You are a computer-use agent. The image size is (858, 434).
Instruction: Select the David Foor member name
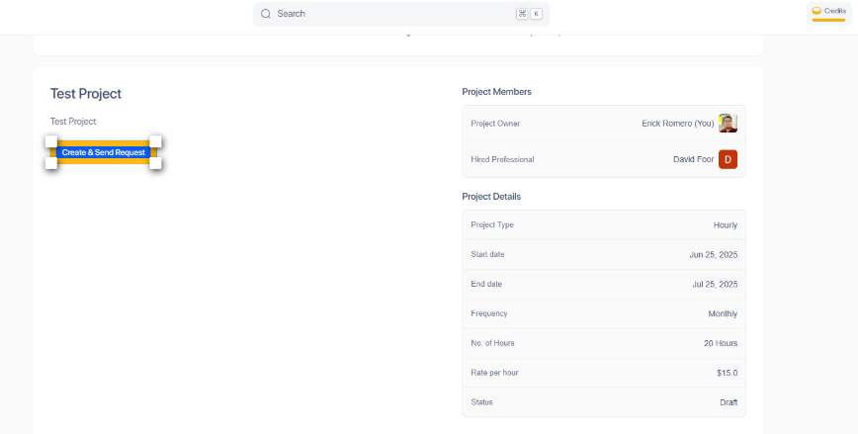693,159
